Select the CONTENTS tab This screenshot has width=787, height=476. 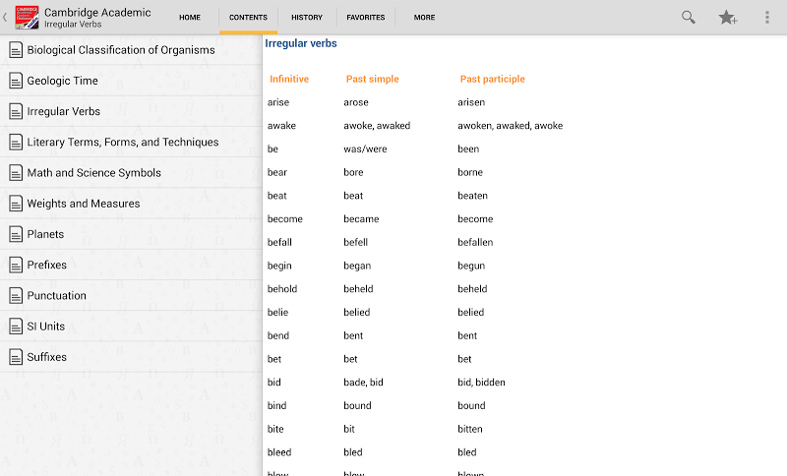(x=248, y=17)
